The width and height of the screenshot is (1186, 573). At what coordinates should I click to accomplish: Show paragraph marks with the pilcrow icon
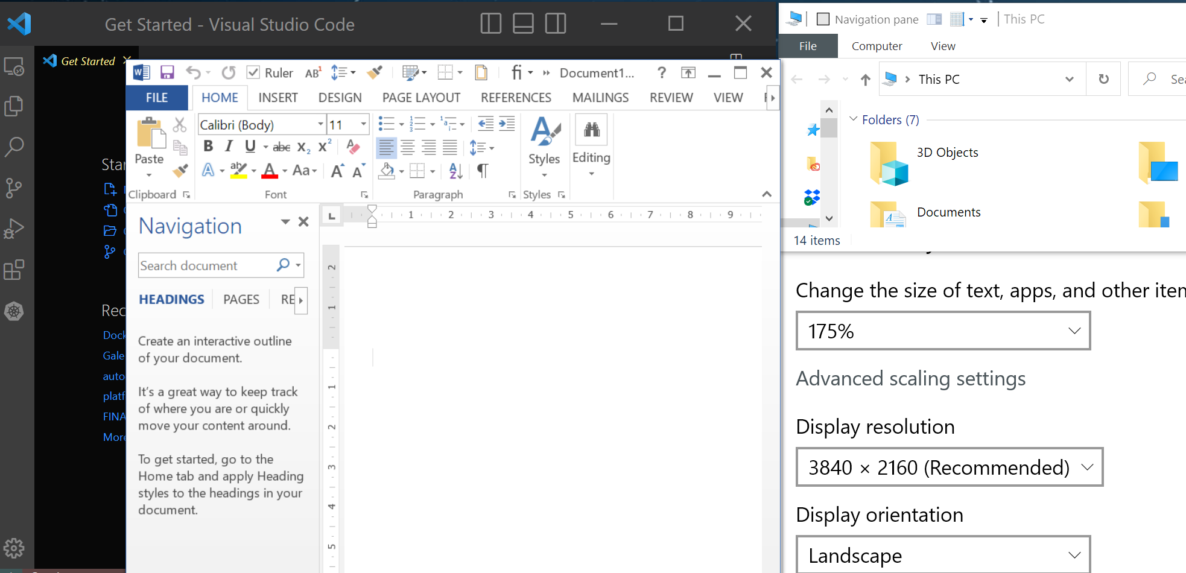click(481, 171)
